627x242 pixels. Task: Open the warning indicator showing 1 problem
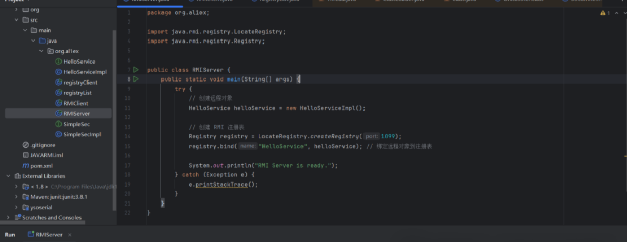pos(605,13)
